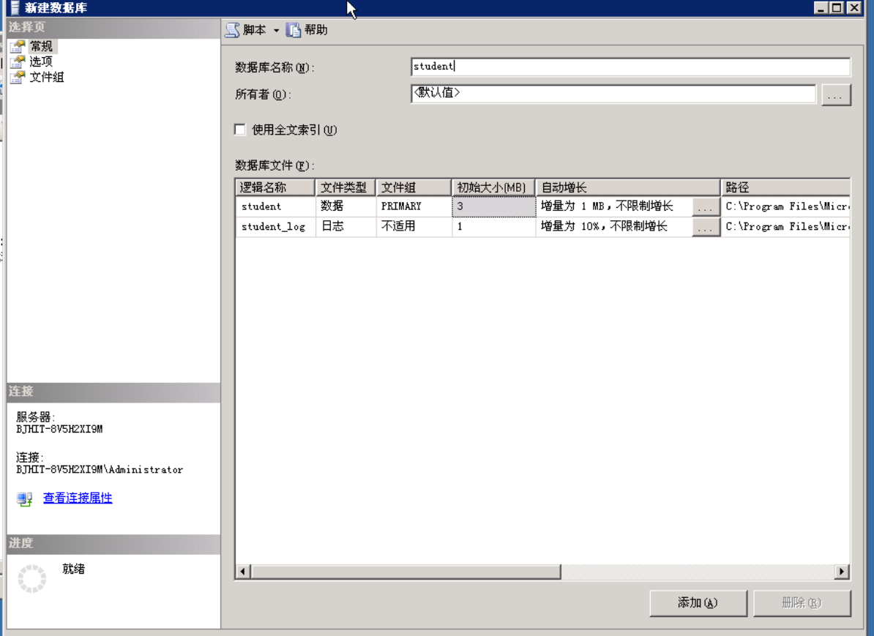Edit autogrowth for student_log file
Viewport: 874px width, 636px height.
click(706, 228)
